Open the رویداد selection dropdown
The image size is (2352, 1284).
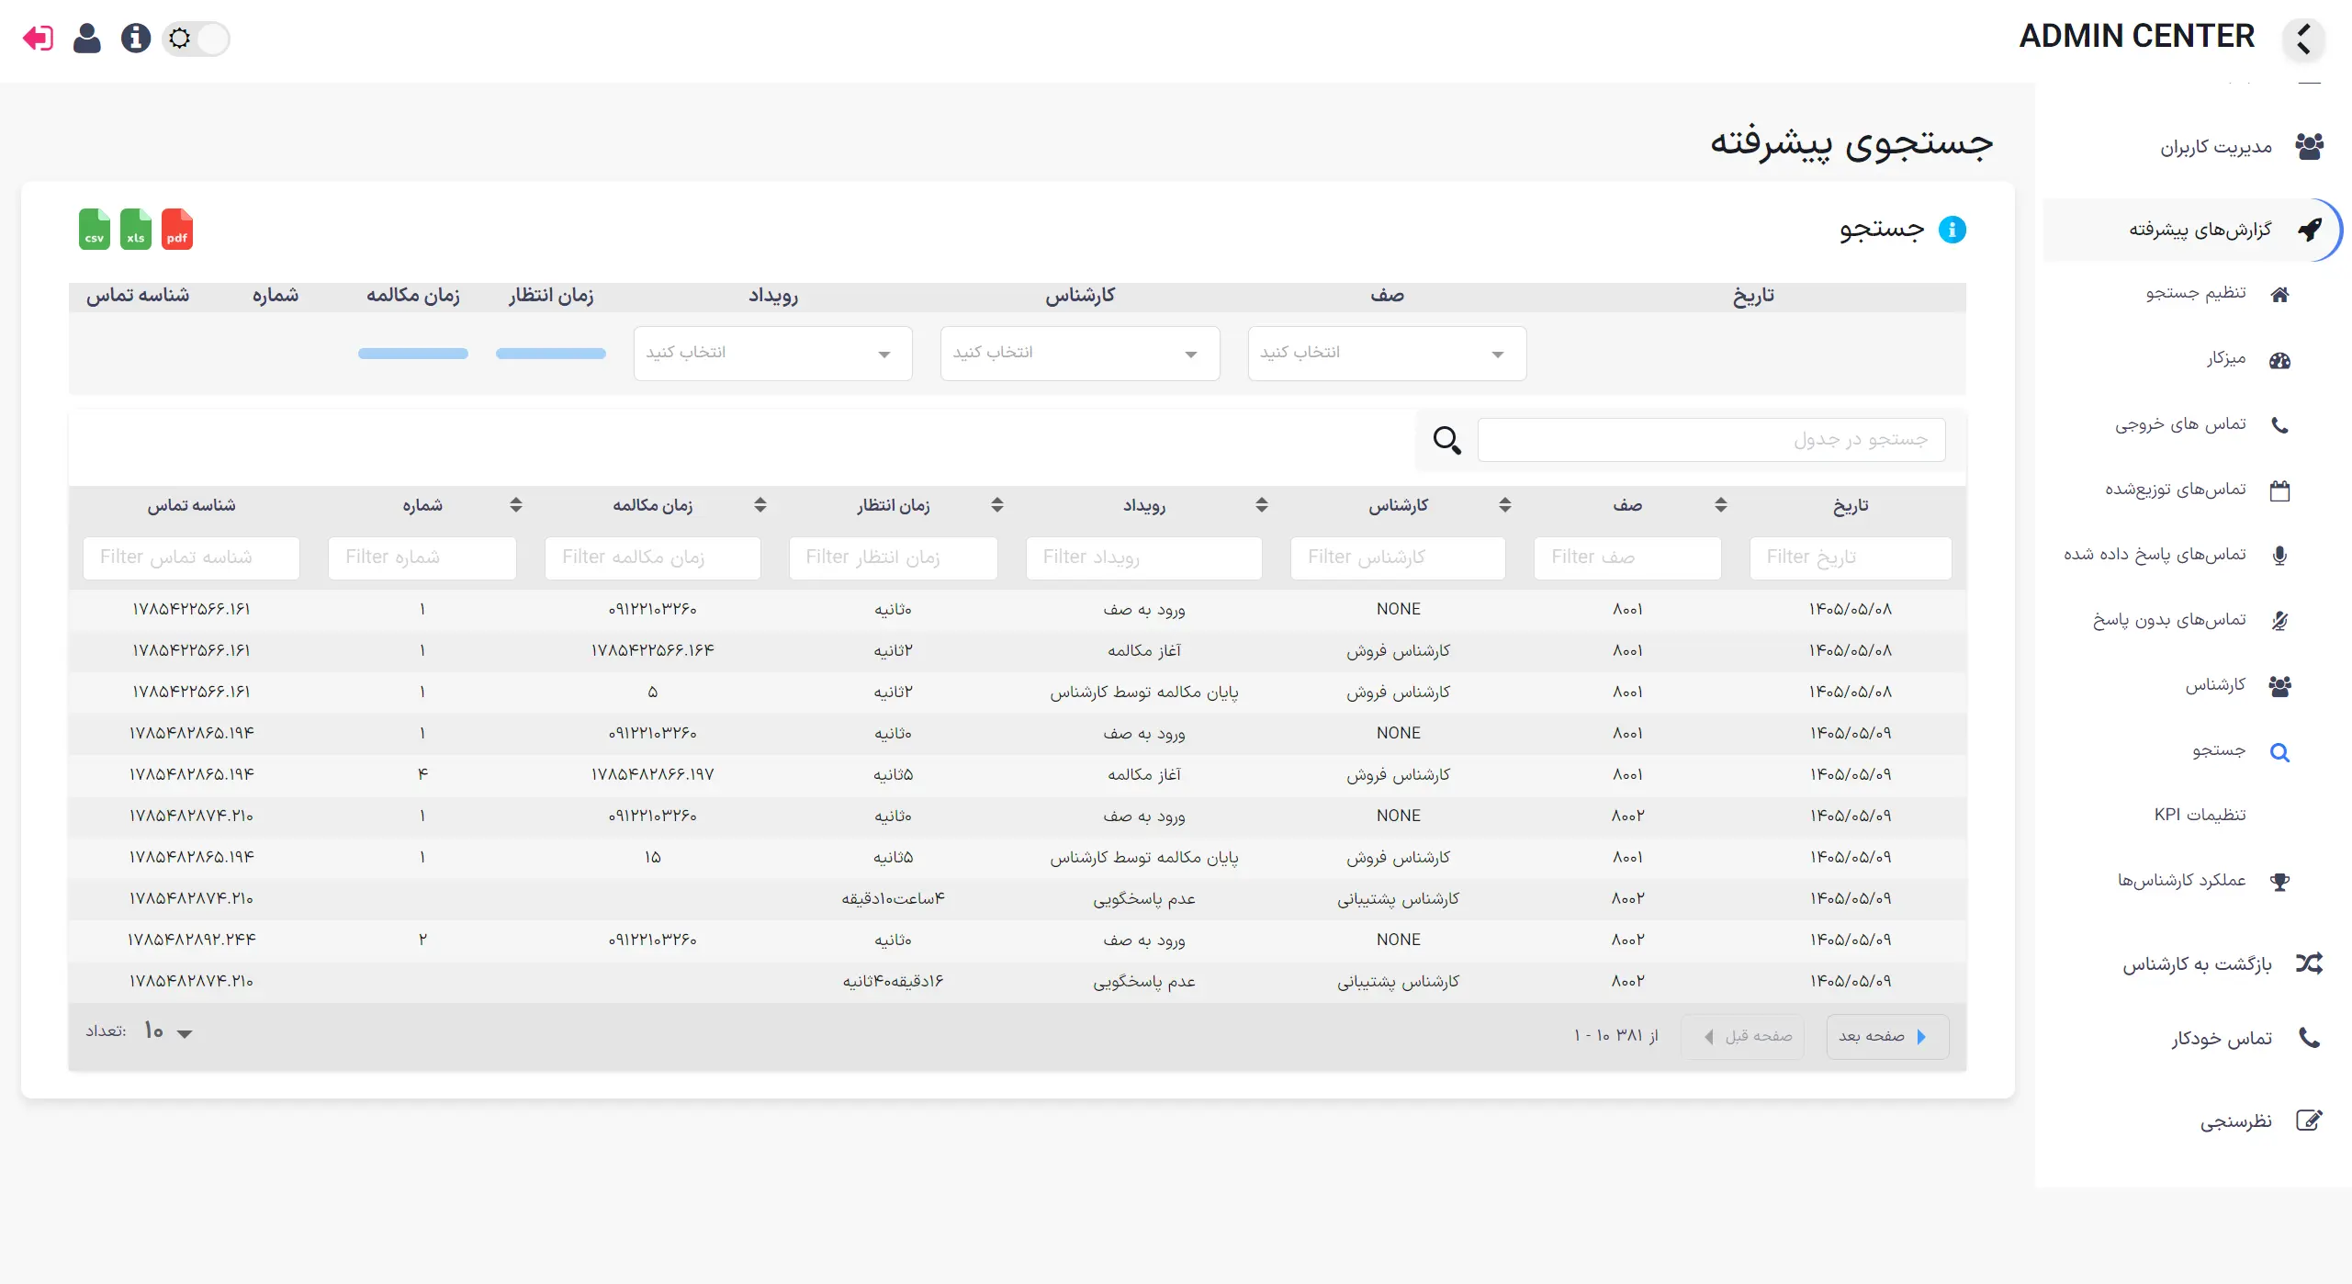[x=773, y=354]
